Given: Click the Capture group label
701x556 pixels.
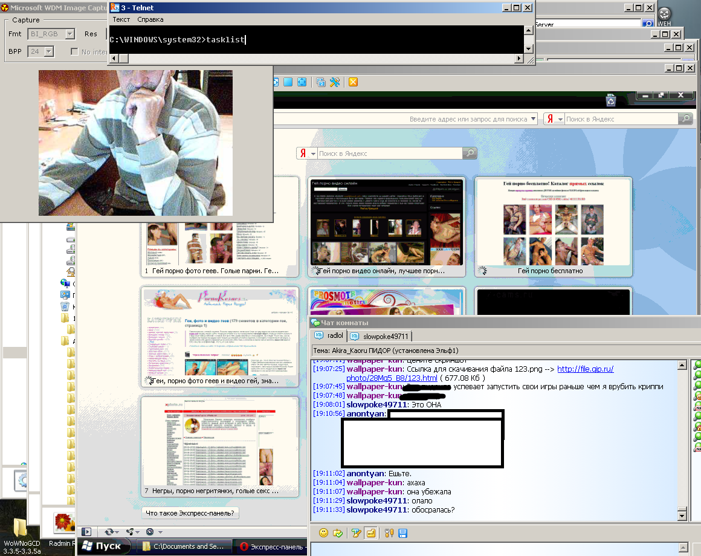Looking at the screenshot, I should (26, 20).
